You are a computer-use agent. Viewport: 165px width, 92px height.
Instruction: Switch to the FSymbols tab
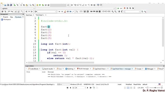18,17
